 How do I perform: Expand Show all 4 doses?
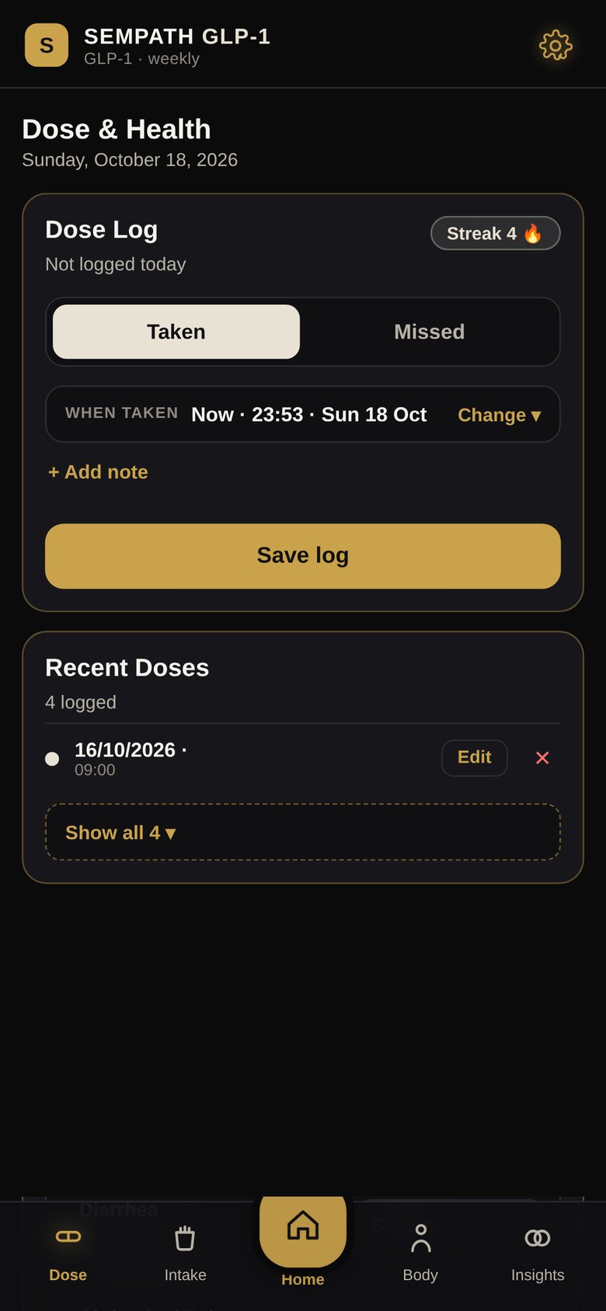tap(303, 832)
